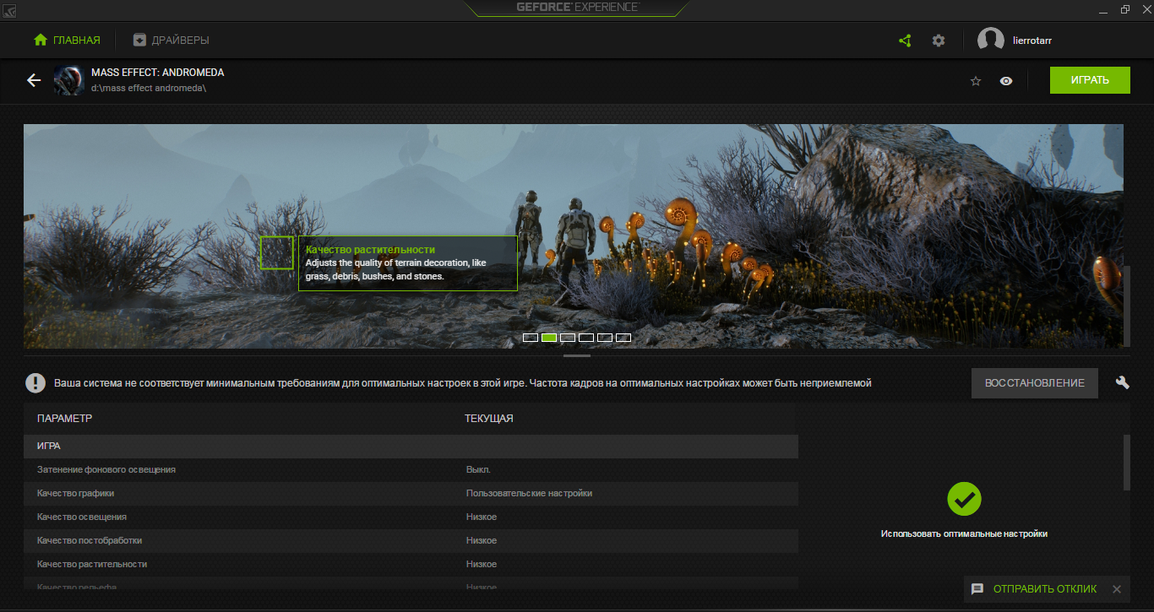The image size is (1154, 612).
Task: Click the green optimal settings checkmark
Action: coord(964,499)
